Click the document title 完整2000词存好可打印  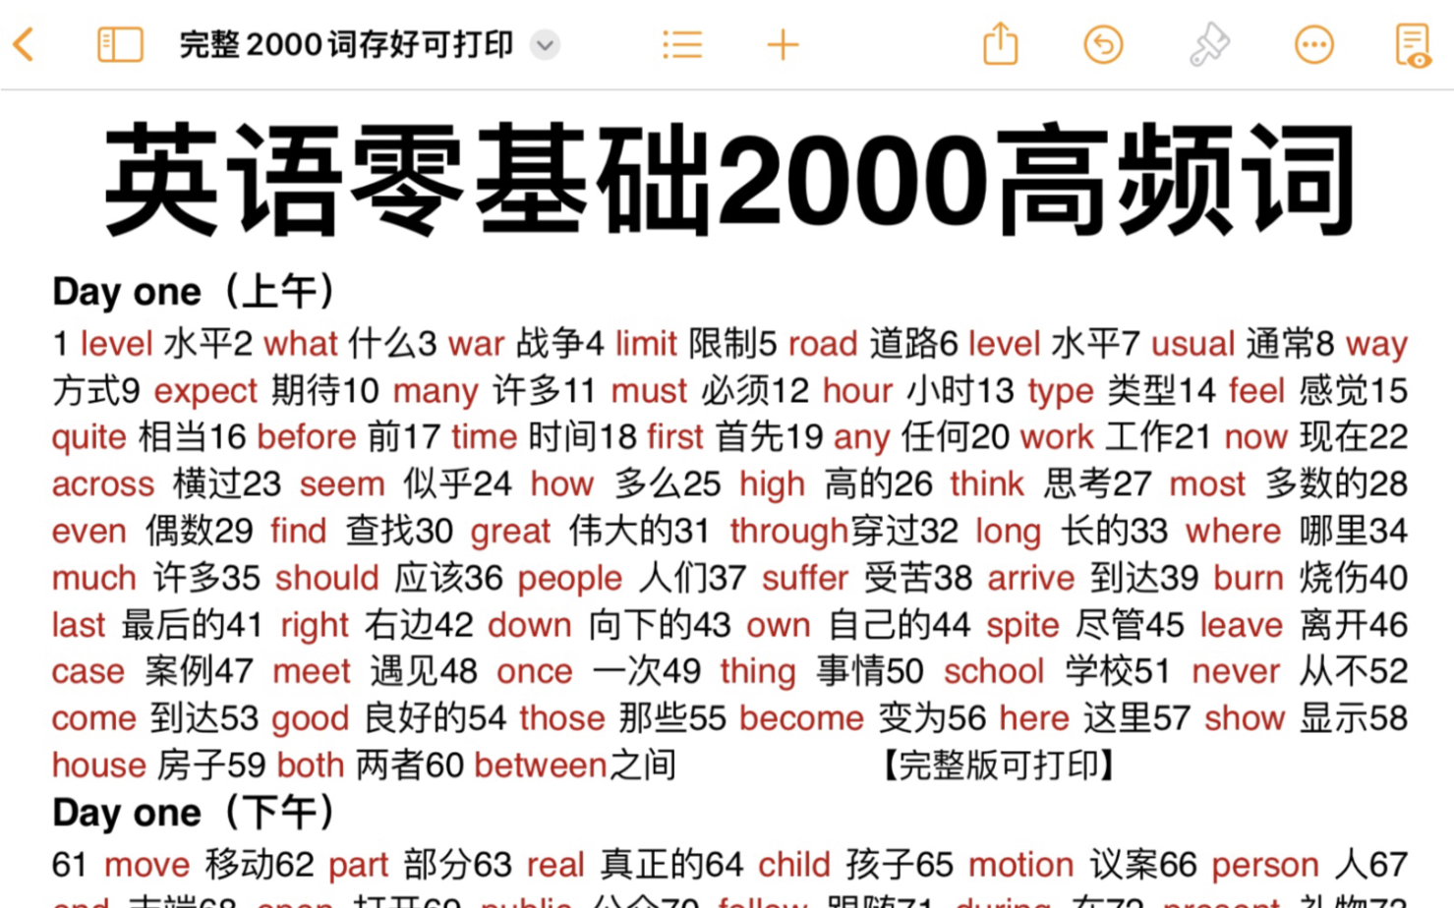point(346,44)
